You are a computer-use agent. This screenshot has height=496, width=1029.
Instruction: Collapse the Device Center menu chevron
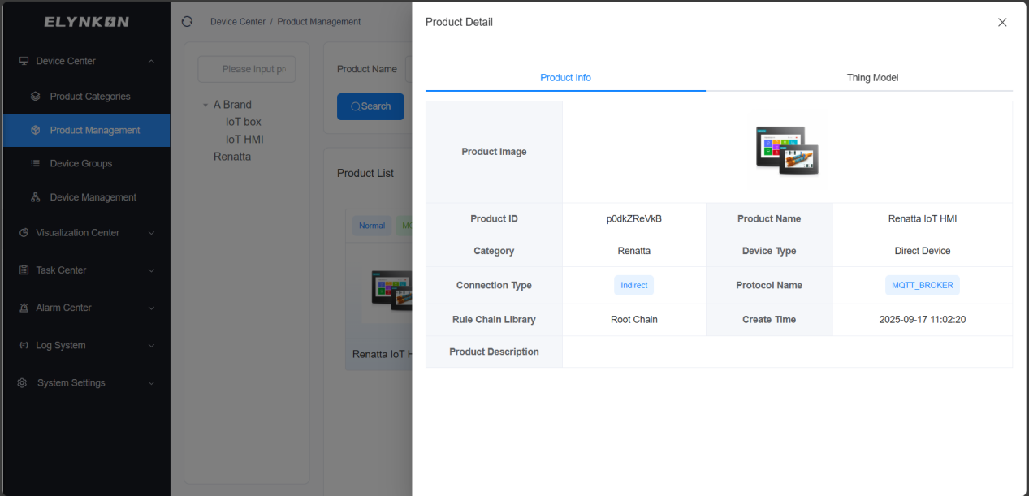(x=151, y=61)
